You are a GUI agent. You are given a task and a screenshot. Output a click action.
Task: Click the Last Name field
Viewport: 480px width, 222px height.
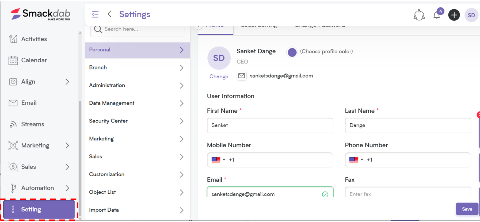[x=408, y=125]
